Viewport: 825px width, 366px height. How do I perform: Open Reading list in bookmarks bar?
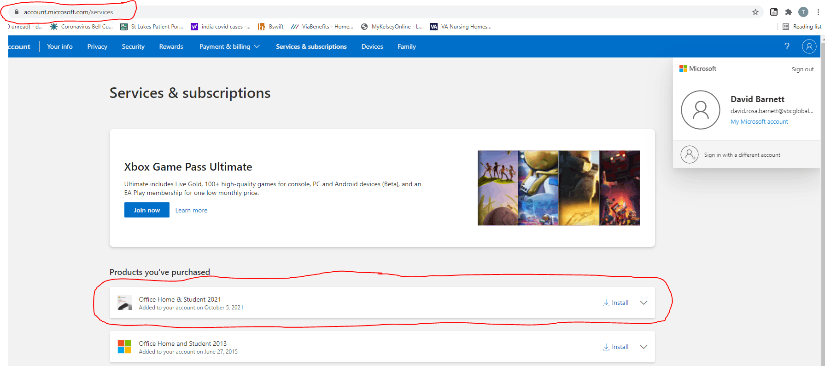802,27
